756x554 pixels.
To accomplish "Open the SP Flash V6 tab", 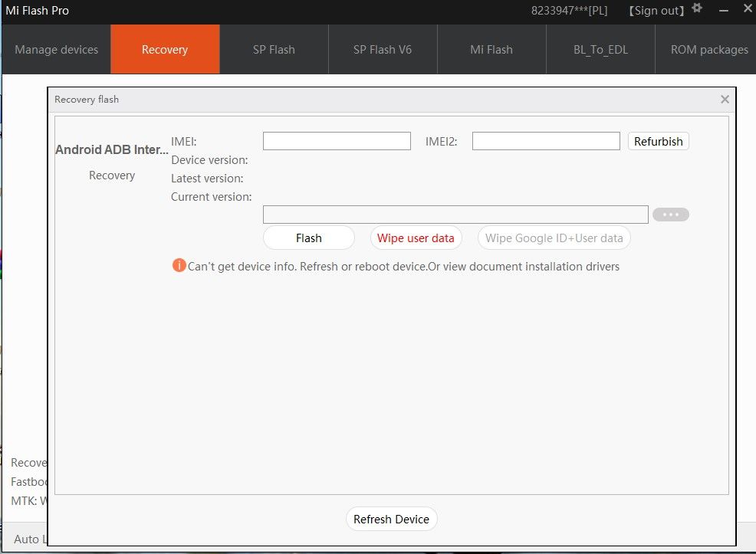I will (x=383, y=50).
